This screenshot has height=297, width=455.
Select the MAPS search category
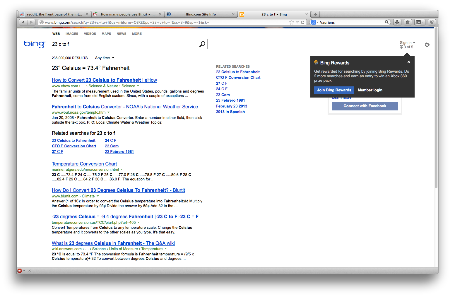tap(106, 34)
